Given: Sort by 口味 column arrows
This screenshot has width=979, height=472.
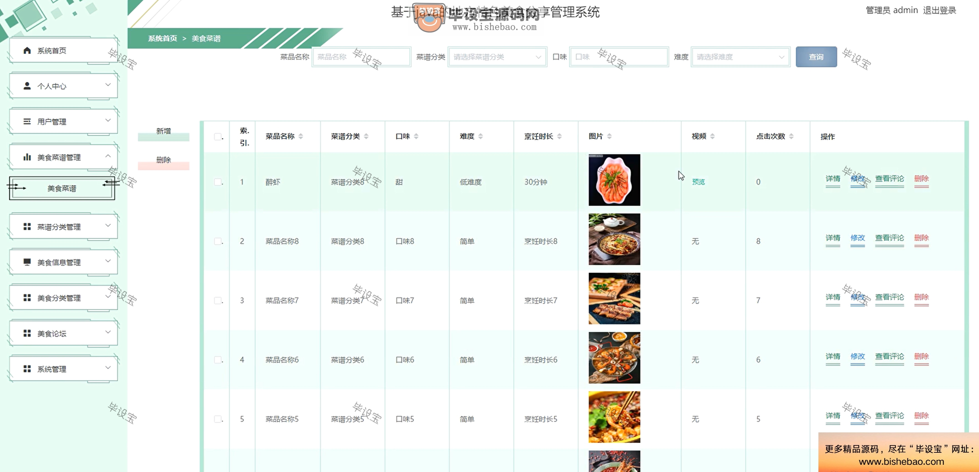Looking at the screenshot, I should pyautogui.click(x=416, y=136).
